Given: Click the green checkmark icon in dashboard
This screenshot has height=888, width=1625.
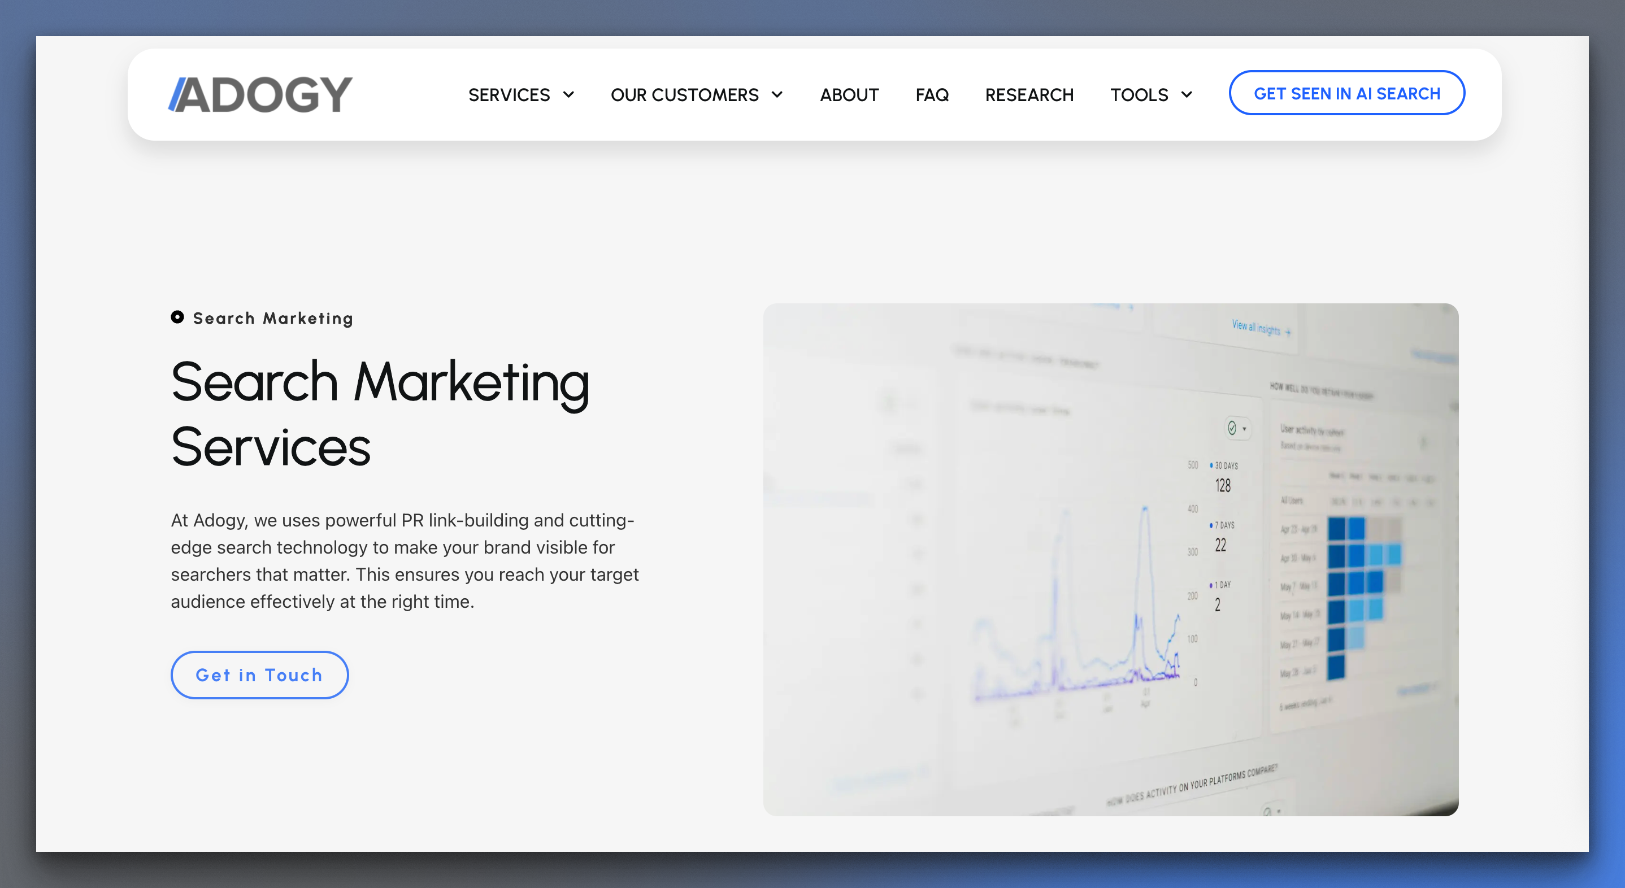Looking at the screenshot, I should (1232, 428).
